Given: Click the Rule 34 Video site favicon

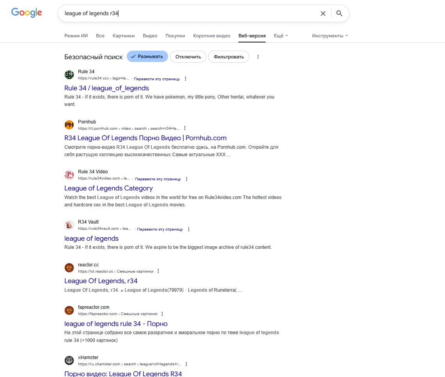Looking at the screenshot, I should click(69, 175).
